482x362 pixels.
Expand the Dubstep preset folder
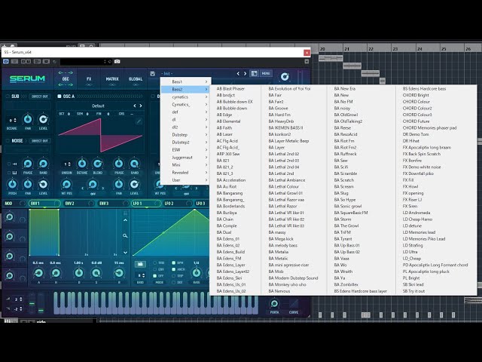186,135
